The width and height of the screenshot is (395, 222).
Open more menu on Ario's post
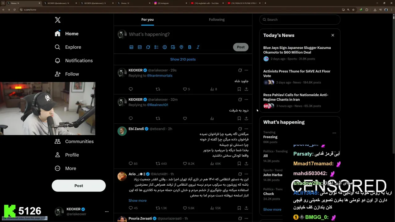pos(246,174)
